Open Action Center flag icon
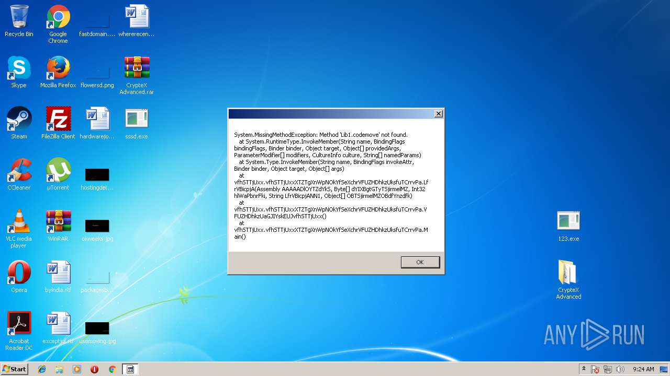This screenshot has width=670, height=376. [x=596, y=369]
